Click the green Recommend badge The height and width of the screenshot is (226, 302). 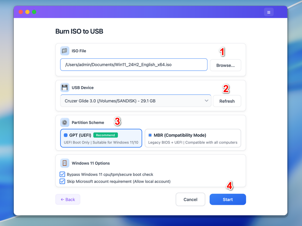pyautogui.click(x=105, y=135)
